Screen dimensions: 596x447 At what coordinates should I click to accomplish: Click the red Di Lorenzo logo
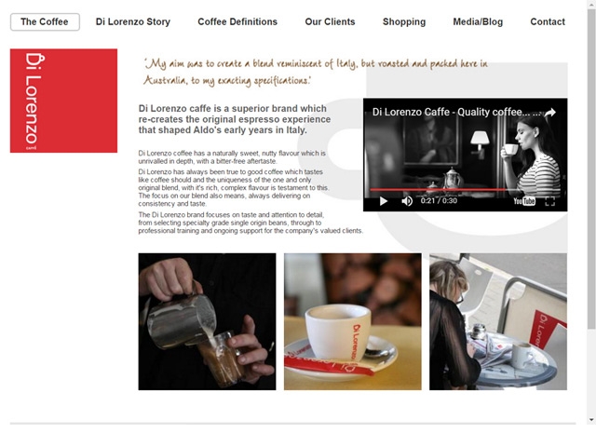(63, 101)
